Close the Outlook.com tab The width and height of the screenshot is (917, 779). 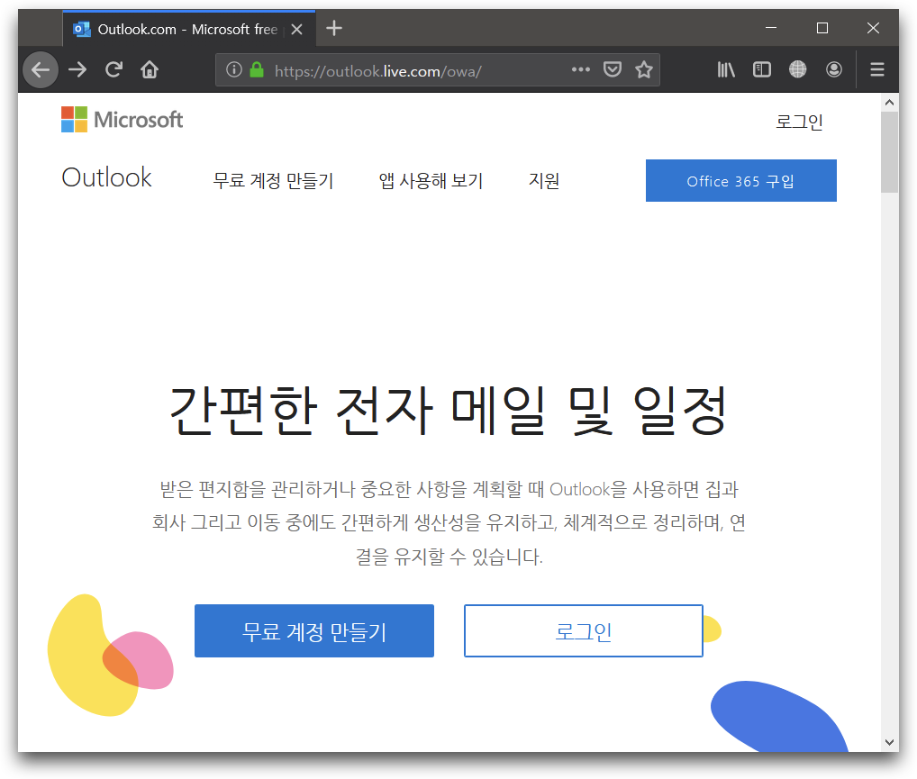tap(297, 29)
